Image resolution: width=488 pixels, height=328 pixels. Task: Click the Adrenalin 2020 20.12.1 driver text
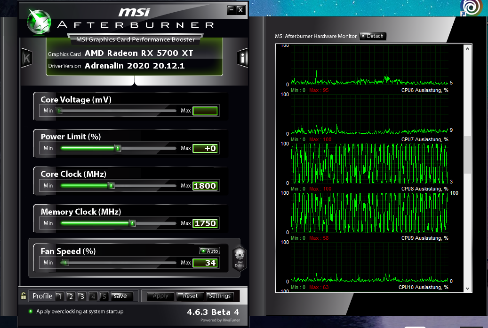tap(135, 66)
